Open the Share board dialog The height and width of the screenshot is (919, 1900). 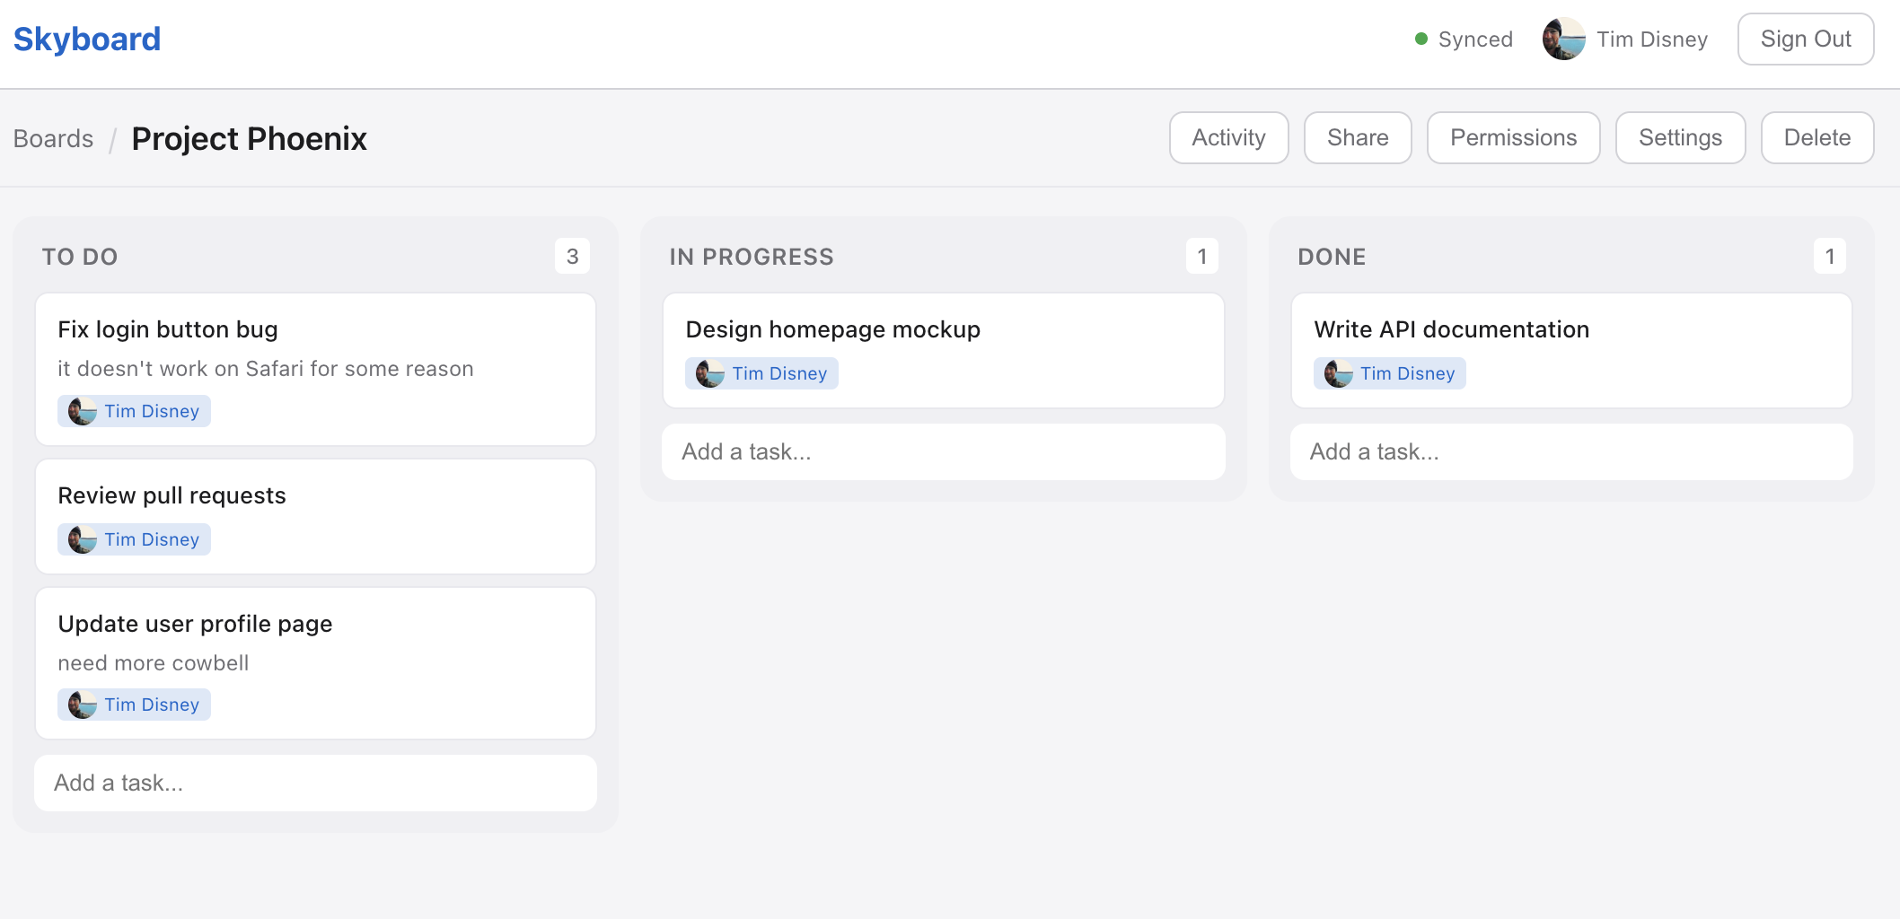[x=1357, y=138]
